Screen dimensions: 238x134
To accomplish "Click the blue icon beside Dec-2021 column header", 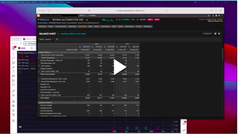I will click(117, 47).
